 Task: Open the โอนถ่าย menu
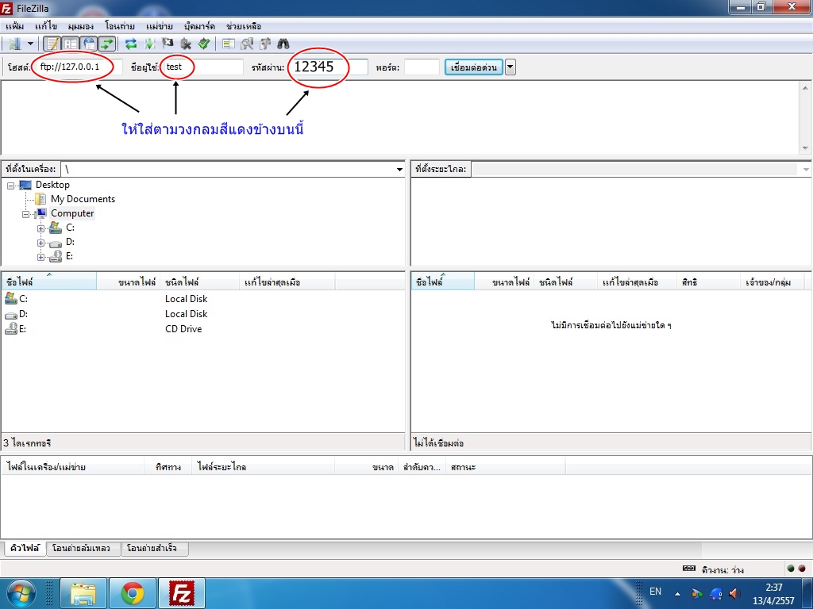coord(119,26)
